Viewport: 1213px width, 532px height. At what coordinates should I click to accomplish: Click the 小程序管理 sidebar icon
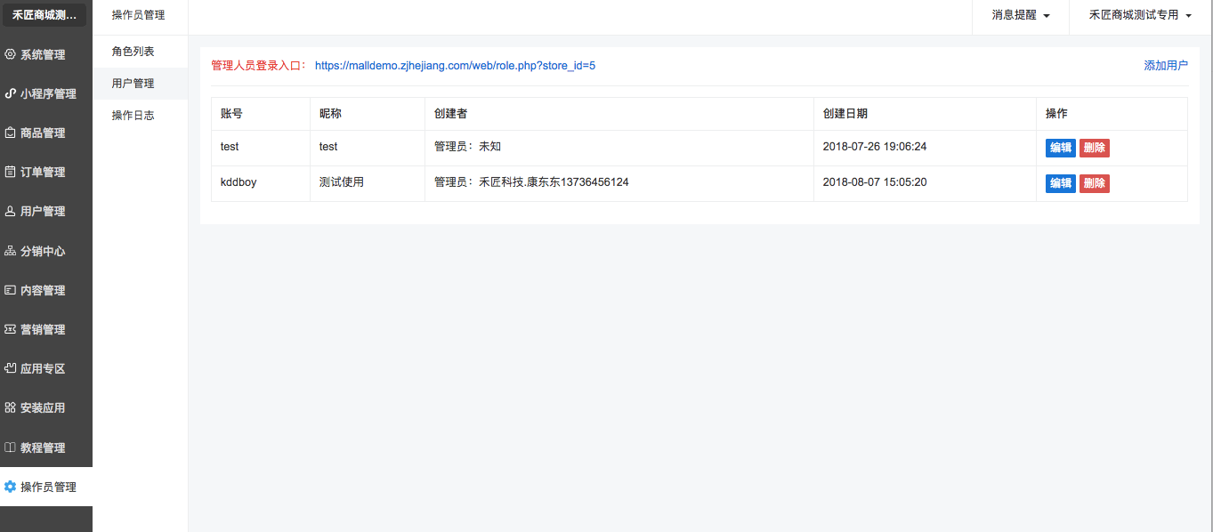[x=11, y=93]
